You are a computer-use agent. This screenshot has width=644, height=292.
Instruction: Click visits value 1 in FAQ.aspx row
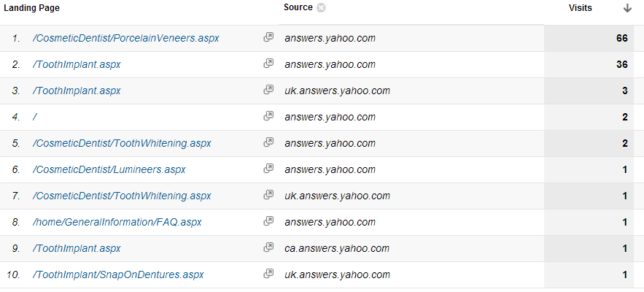(625, 223)
